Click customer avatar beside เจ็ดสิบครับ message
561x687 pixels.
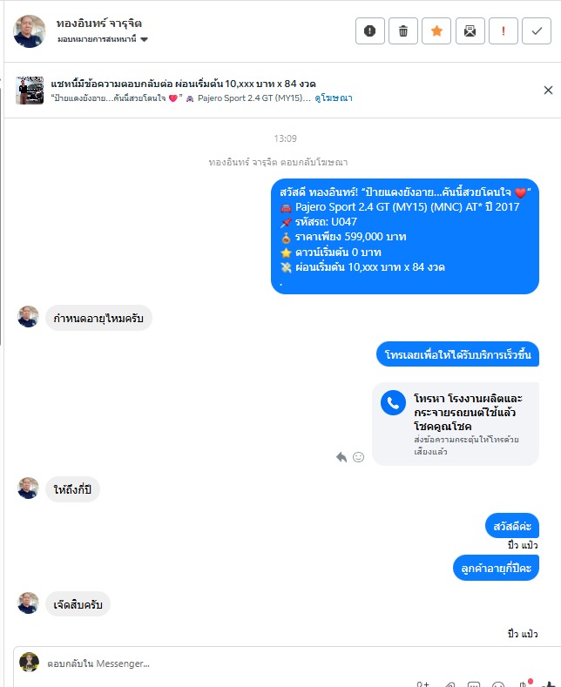[28, 603]
